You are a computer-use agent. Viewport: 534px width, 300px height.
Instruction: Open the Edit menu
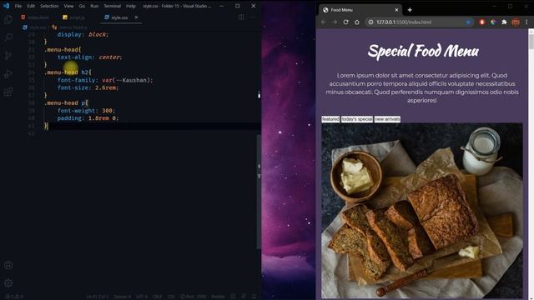tap(31, 6)
